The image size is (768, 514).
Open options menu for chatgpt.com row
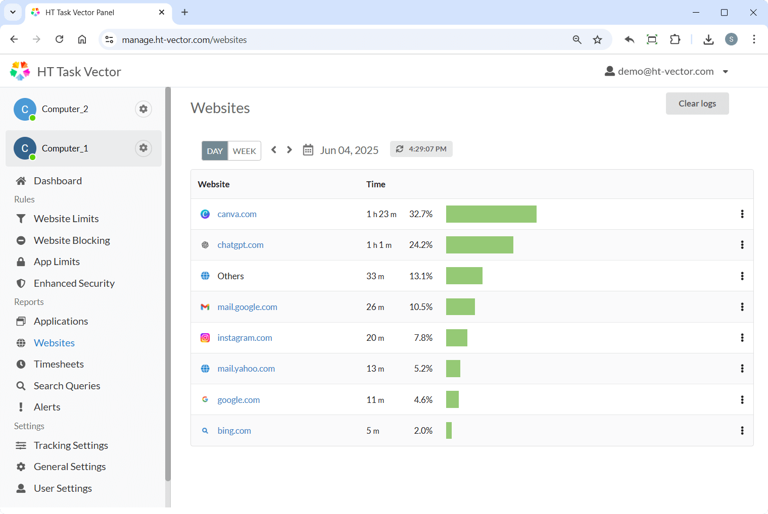click(x=742, y=245)
